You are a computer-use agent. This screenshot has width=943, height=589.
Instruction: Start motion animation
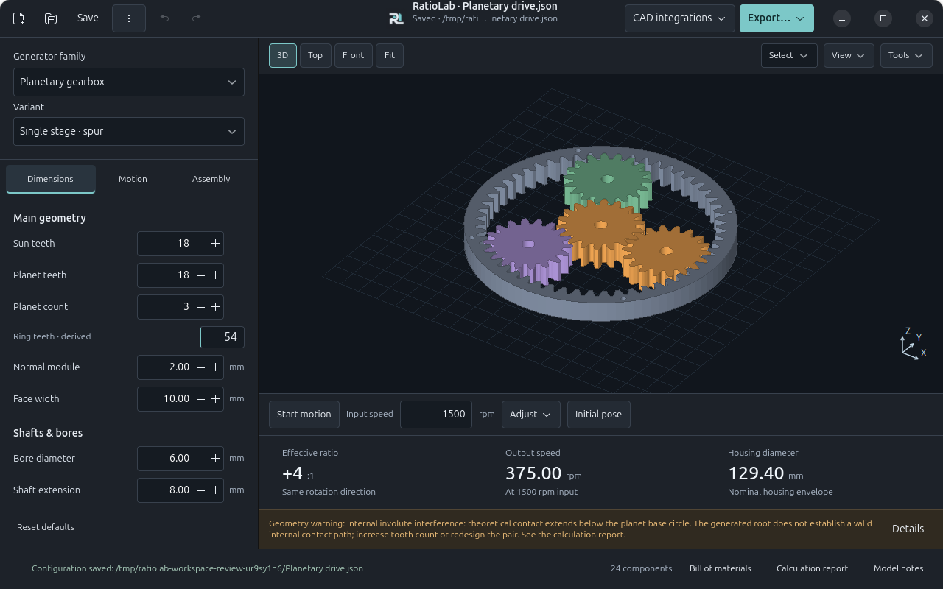pyautogui.click(x=304, y=415)
